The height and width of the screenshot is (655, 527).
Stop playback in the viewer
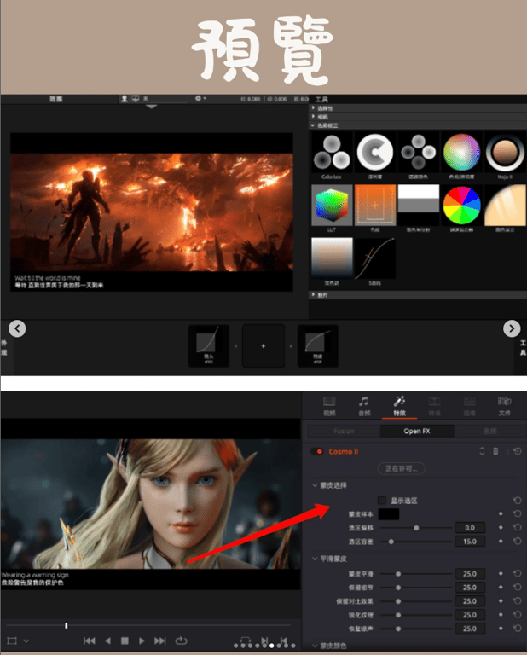click(x=125, y=641)
